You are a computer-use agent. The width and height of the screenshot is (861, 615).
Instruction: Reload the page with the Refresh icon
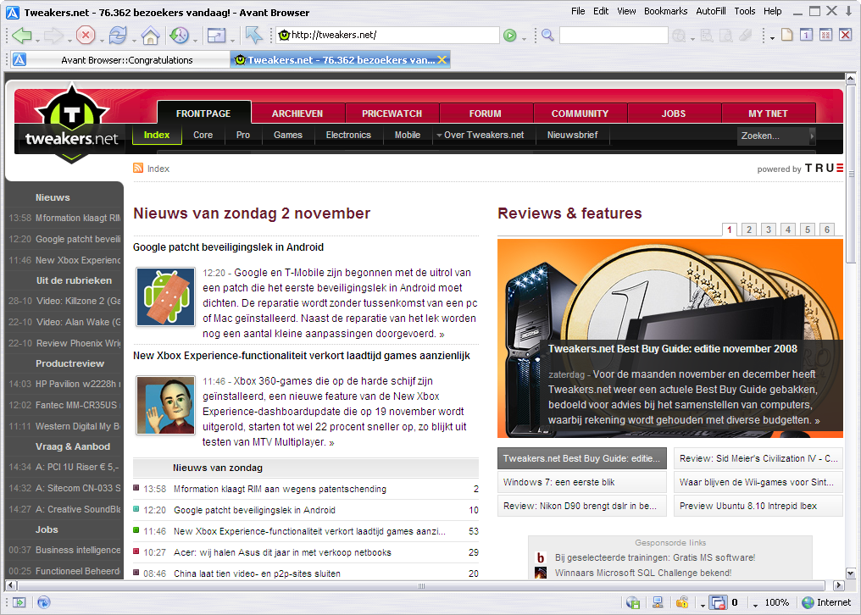tap(118, 35)
